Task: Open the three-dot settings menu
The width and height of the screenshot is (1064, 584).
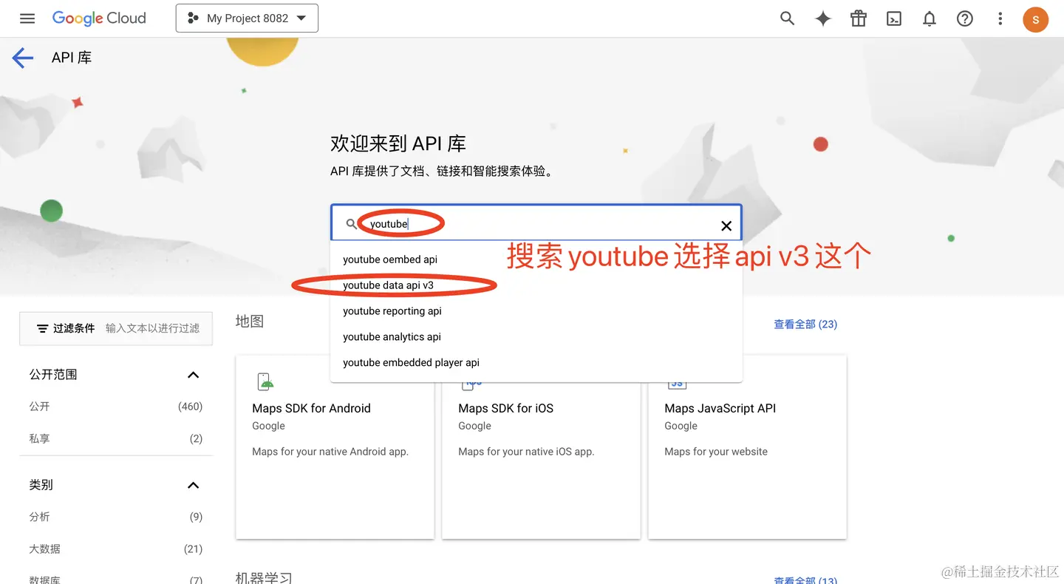Action: coord(1000,18)
